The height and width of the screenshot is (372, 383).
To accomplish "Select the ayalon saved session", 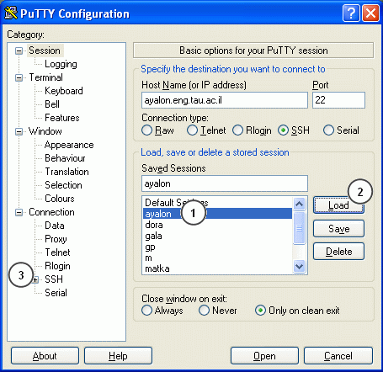I will pos(217,214).
